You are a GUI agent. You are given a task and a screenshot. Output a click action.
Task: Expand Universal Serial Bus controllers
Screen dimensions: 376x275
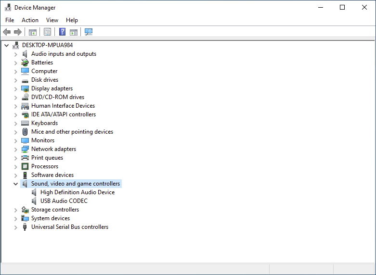coord(15,227)
